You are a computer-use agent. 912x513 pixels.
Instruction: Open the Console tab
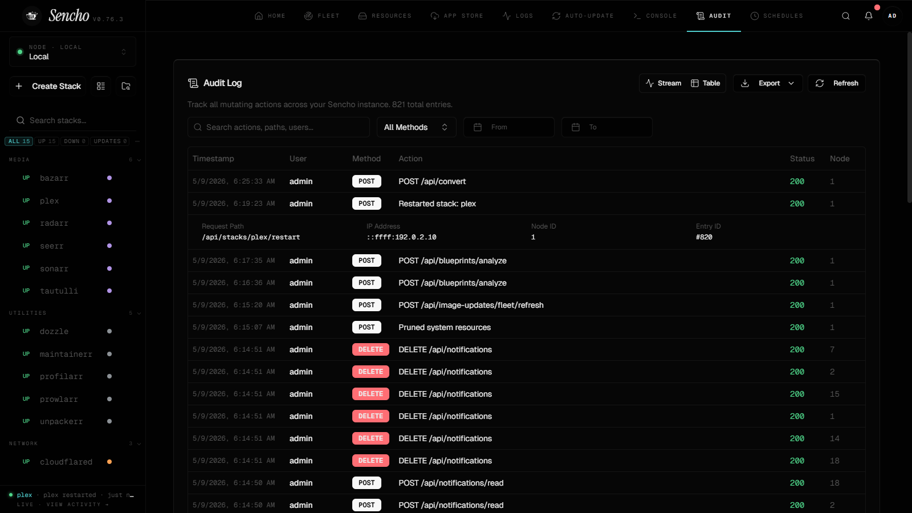click(655, 16)
